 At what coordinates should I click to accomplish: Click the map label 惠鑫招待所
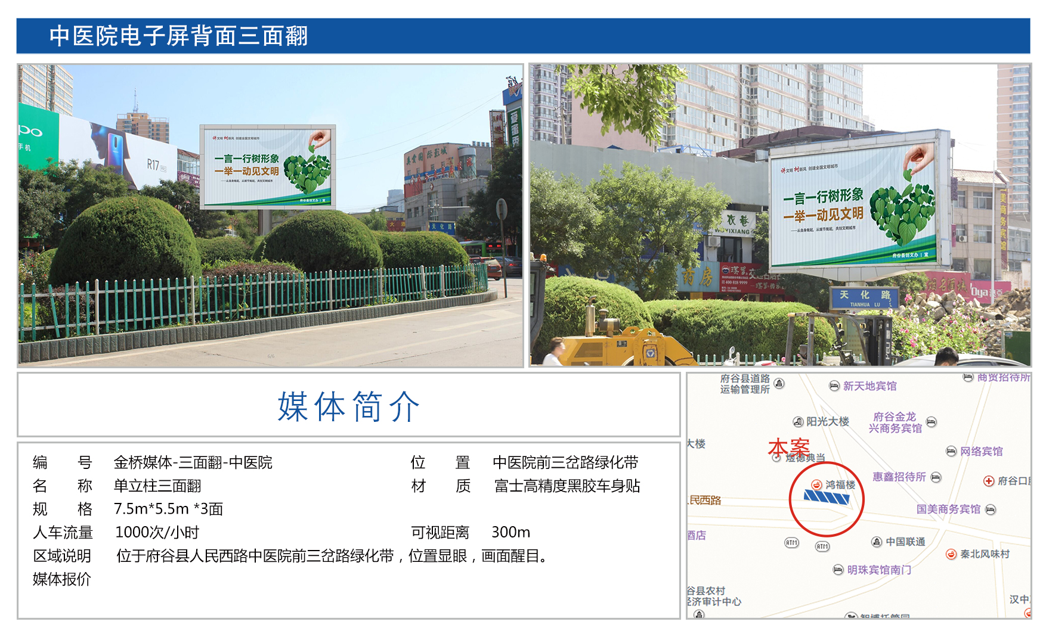tap(899, 477)
